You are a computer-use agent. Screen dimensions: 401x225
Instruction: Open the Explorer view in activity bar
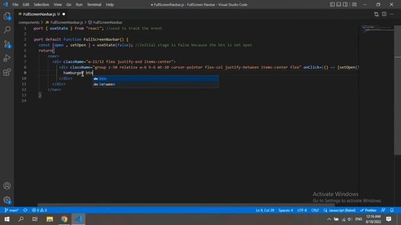click(7, 16)
